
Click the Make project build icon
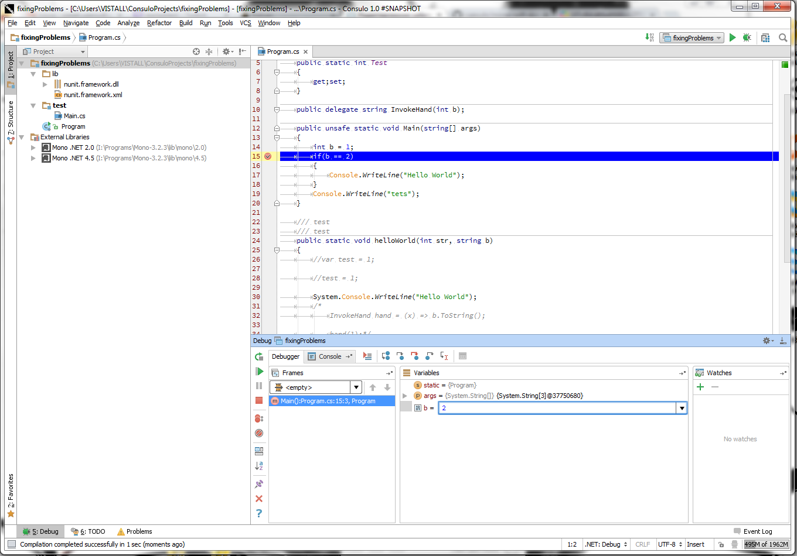(650, 37)
